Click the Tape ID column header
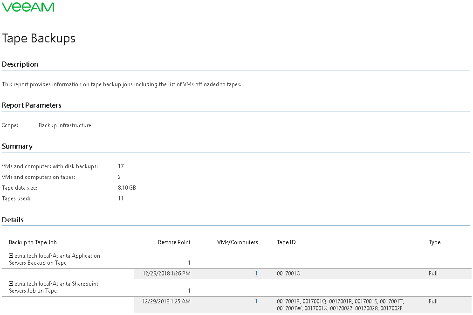The width and height of the screenshot is (473, 315). point(286,242)
